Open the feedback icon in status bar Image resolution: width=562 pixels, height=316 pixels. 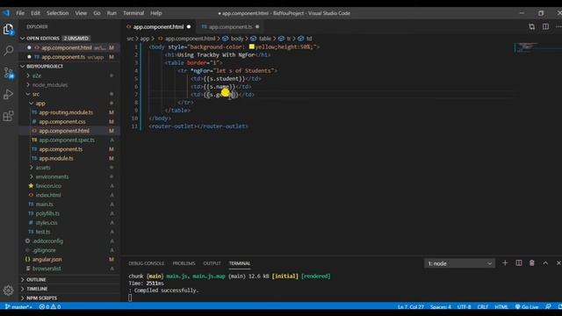tap(548, 306)
